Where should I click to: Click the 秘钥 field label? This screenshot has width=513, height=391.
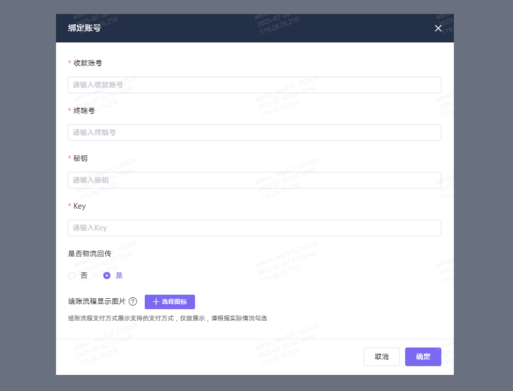click(x=80, y=158)
